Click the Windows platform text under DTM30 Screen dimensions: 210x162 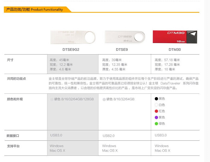pyautogui.click(x=162, y=146)
